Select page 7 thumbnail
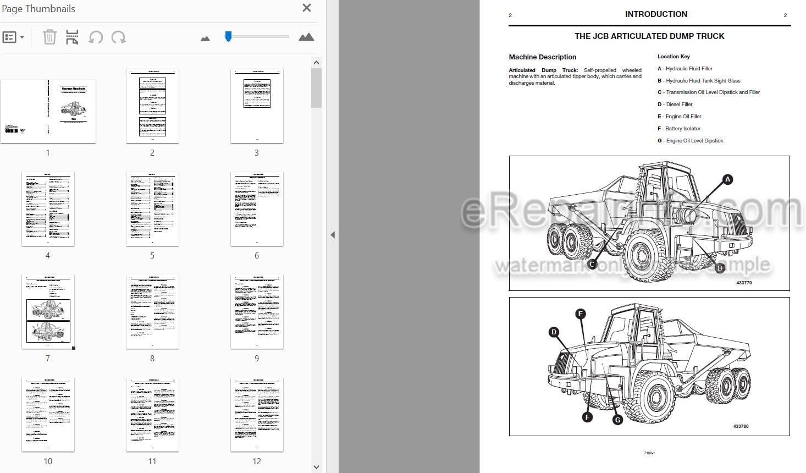 coord(48,311)
